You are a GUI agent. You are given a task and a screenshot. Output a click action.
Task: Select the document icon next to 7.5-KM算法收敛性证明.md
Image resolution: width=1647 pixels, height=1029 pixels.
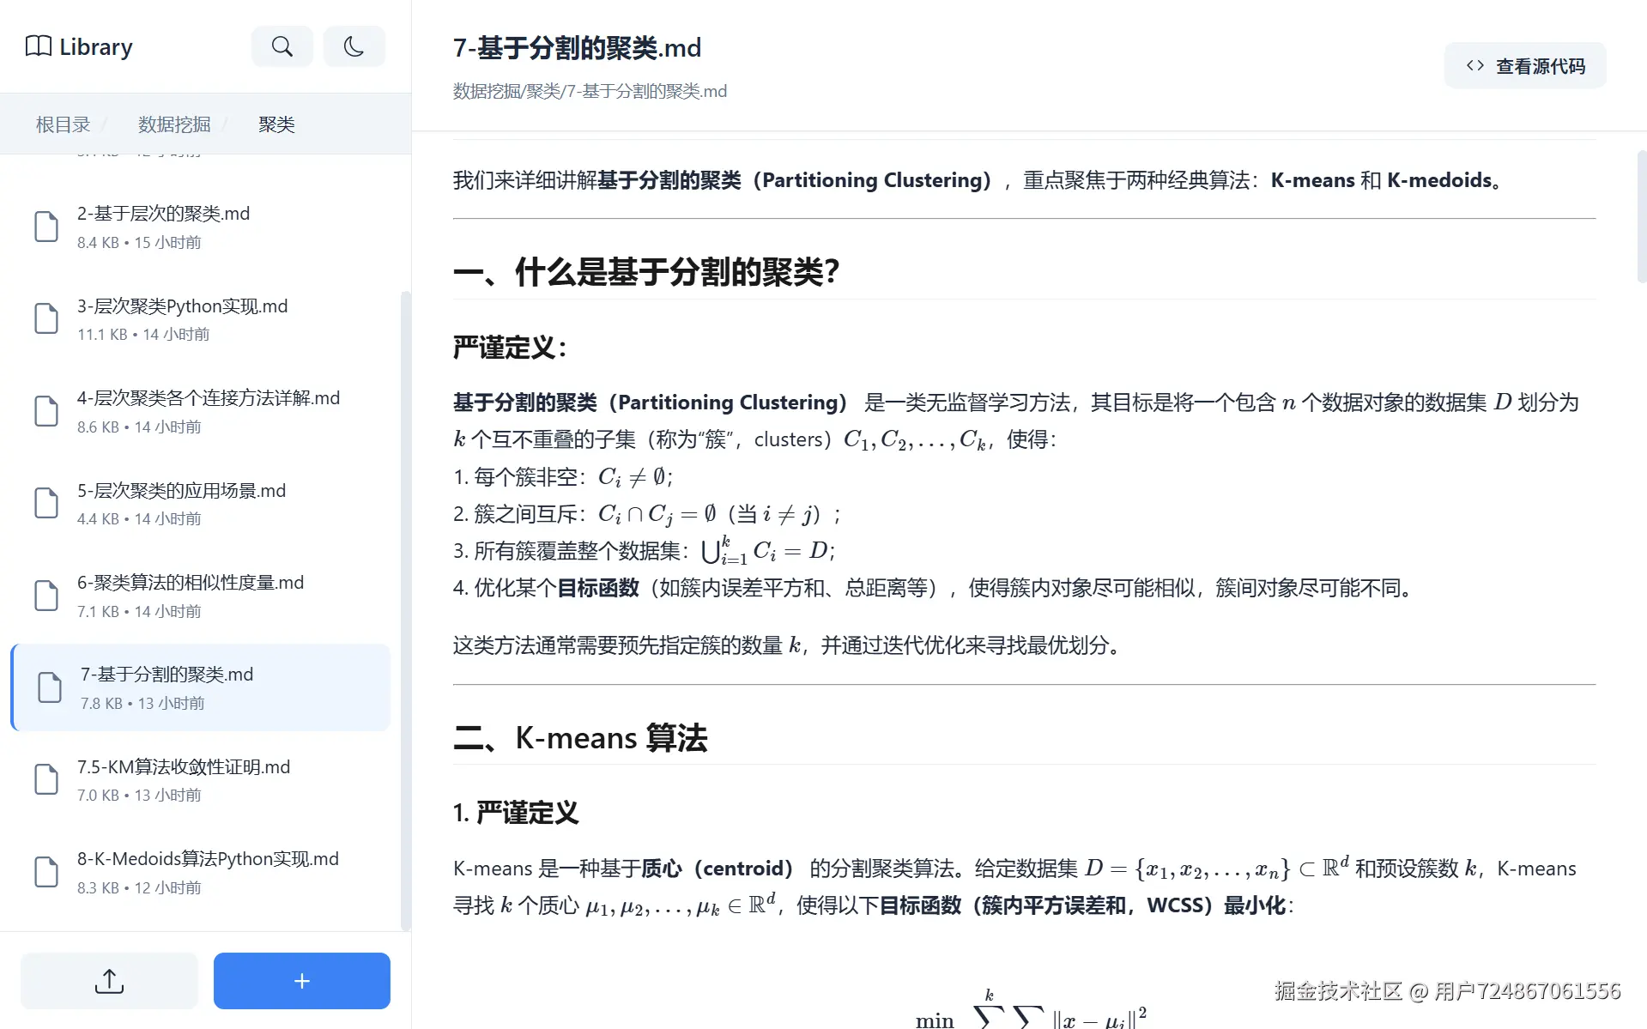point(46,779)
